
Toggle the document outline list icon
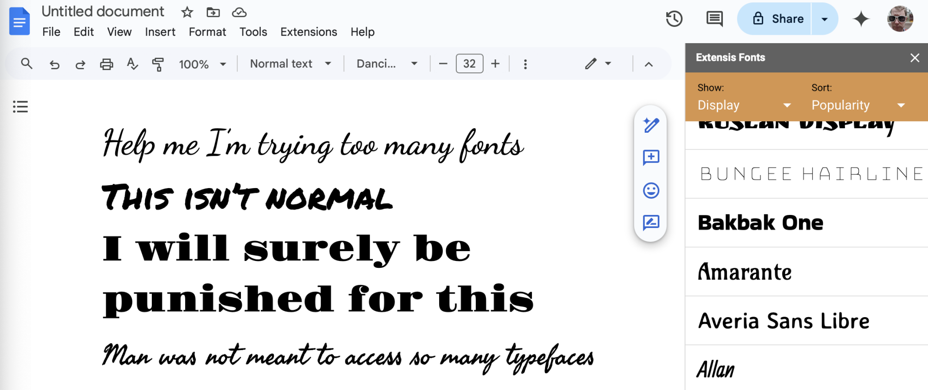(20, 107)
